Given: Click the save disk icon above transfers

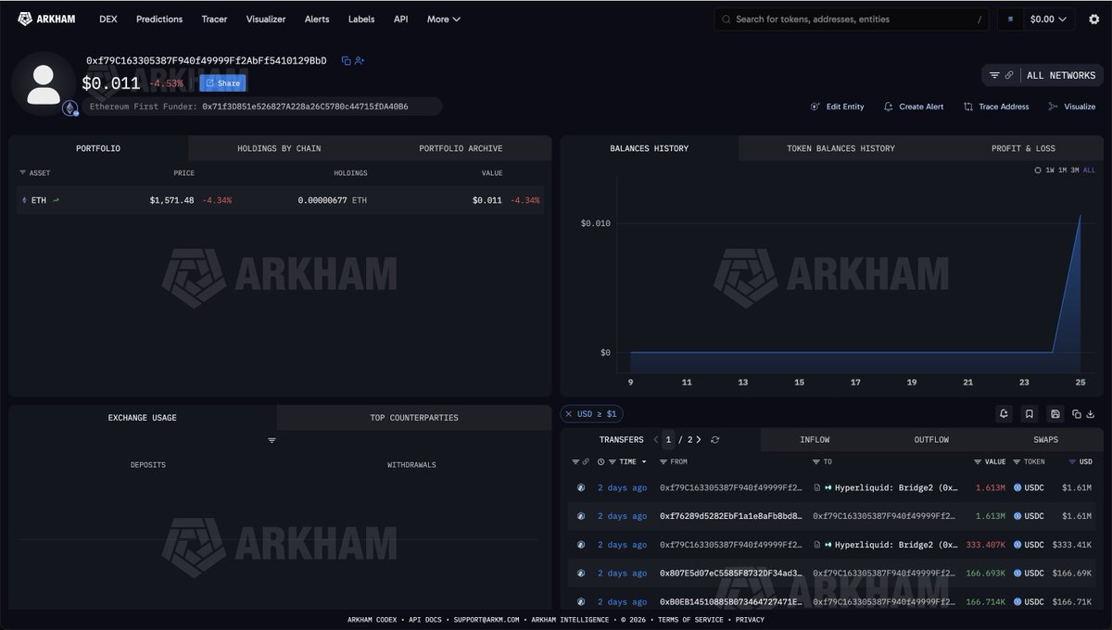Looking at the screenshot, I should pos(1055,414).
